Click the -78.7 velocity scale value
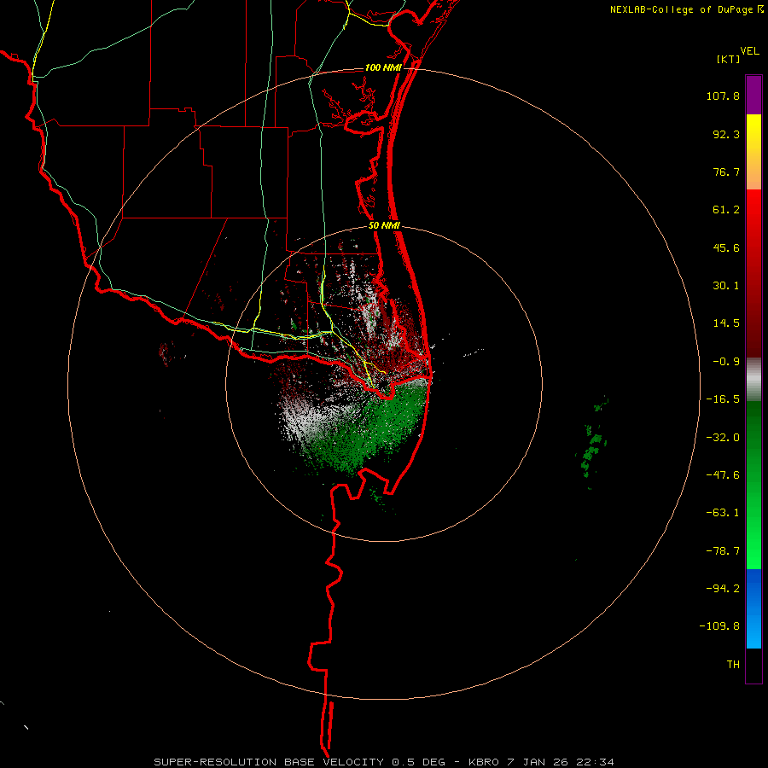 click(723, 551)
